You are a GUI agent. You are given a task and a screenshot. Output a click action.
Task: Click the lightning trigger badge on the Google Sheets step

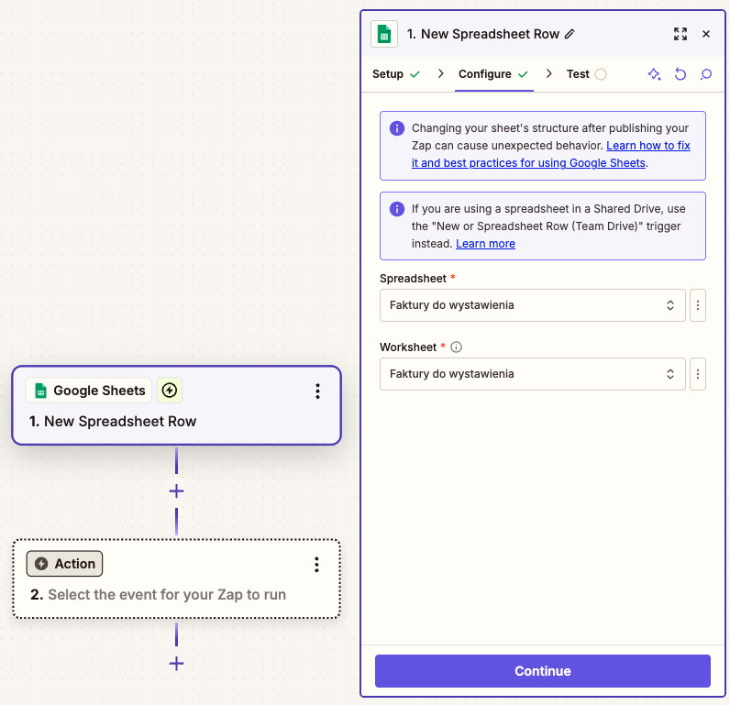[170, 390]
